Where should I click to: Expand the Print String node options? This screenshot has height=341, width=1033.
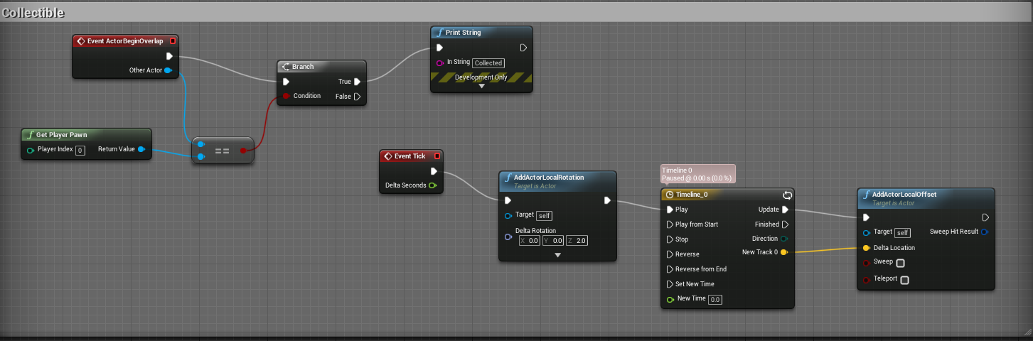point(481,86)
